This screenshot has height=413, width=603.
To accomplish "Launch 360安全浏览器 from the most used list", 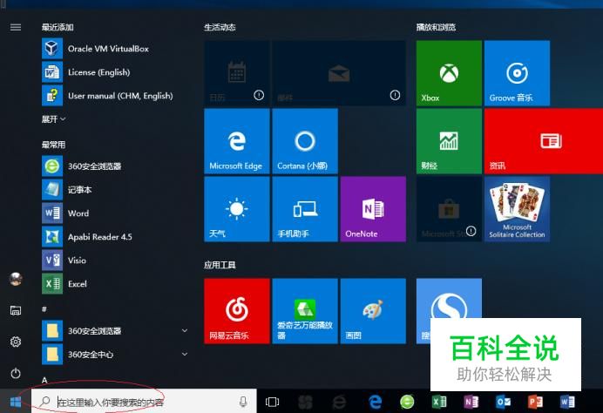I will (x=115, y=166).
